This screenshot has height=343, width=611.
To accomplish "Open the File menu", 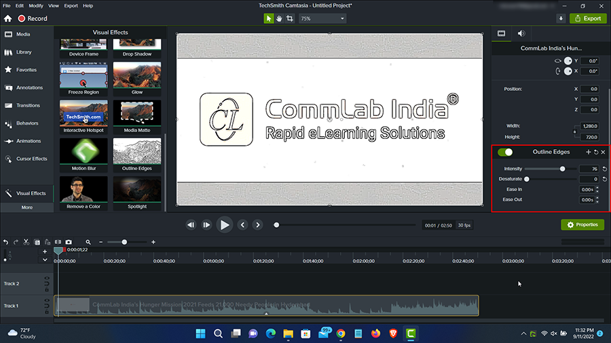I will [x=7, y=5].
